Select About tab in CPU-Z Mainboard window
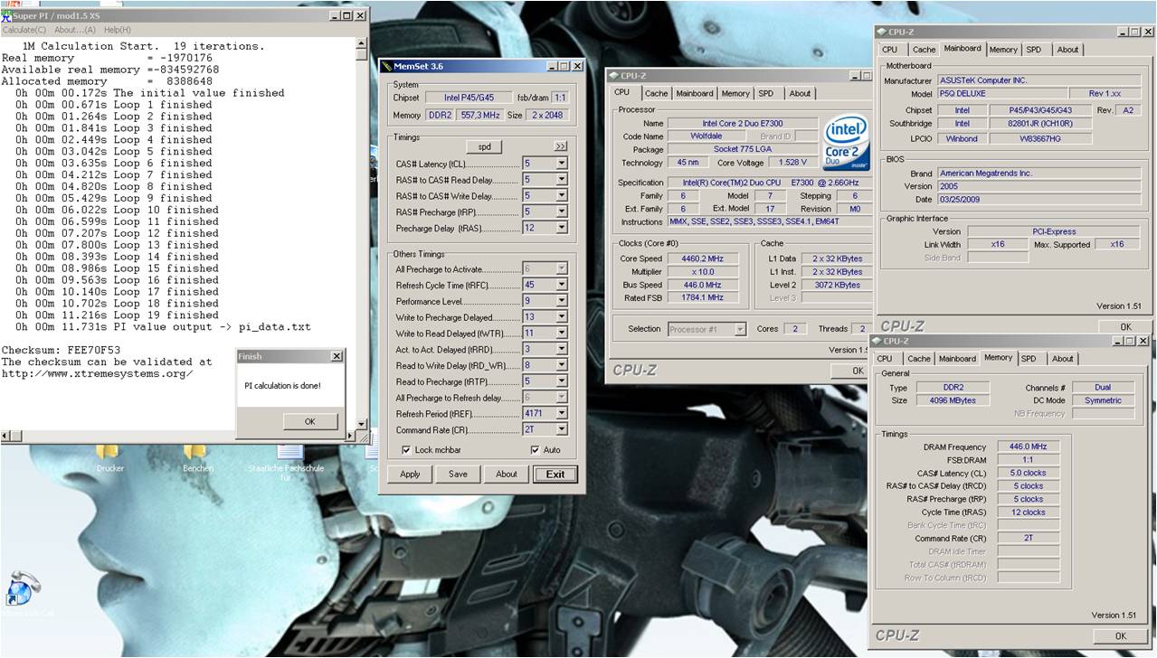Viewport: 1157px width, 658px height. 1067,50
